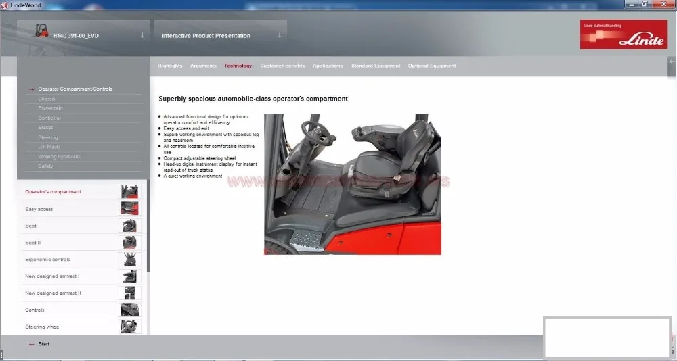Screen dimensions: 677x361
Task: Click the LindeWorld title bar app icon
Action: point(4,5)
